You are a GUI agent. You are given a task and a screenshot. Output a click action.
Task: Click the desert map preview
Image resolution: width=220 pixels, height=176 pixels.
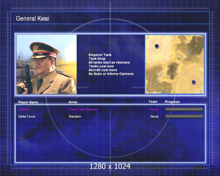tap(175, 64)
